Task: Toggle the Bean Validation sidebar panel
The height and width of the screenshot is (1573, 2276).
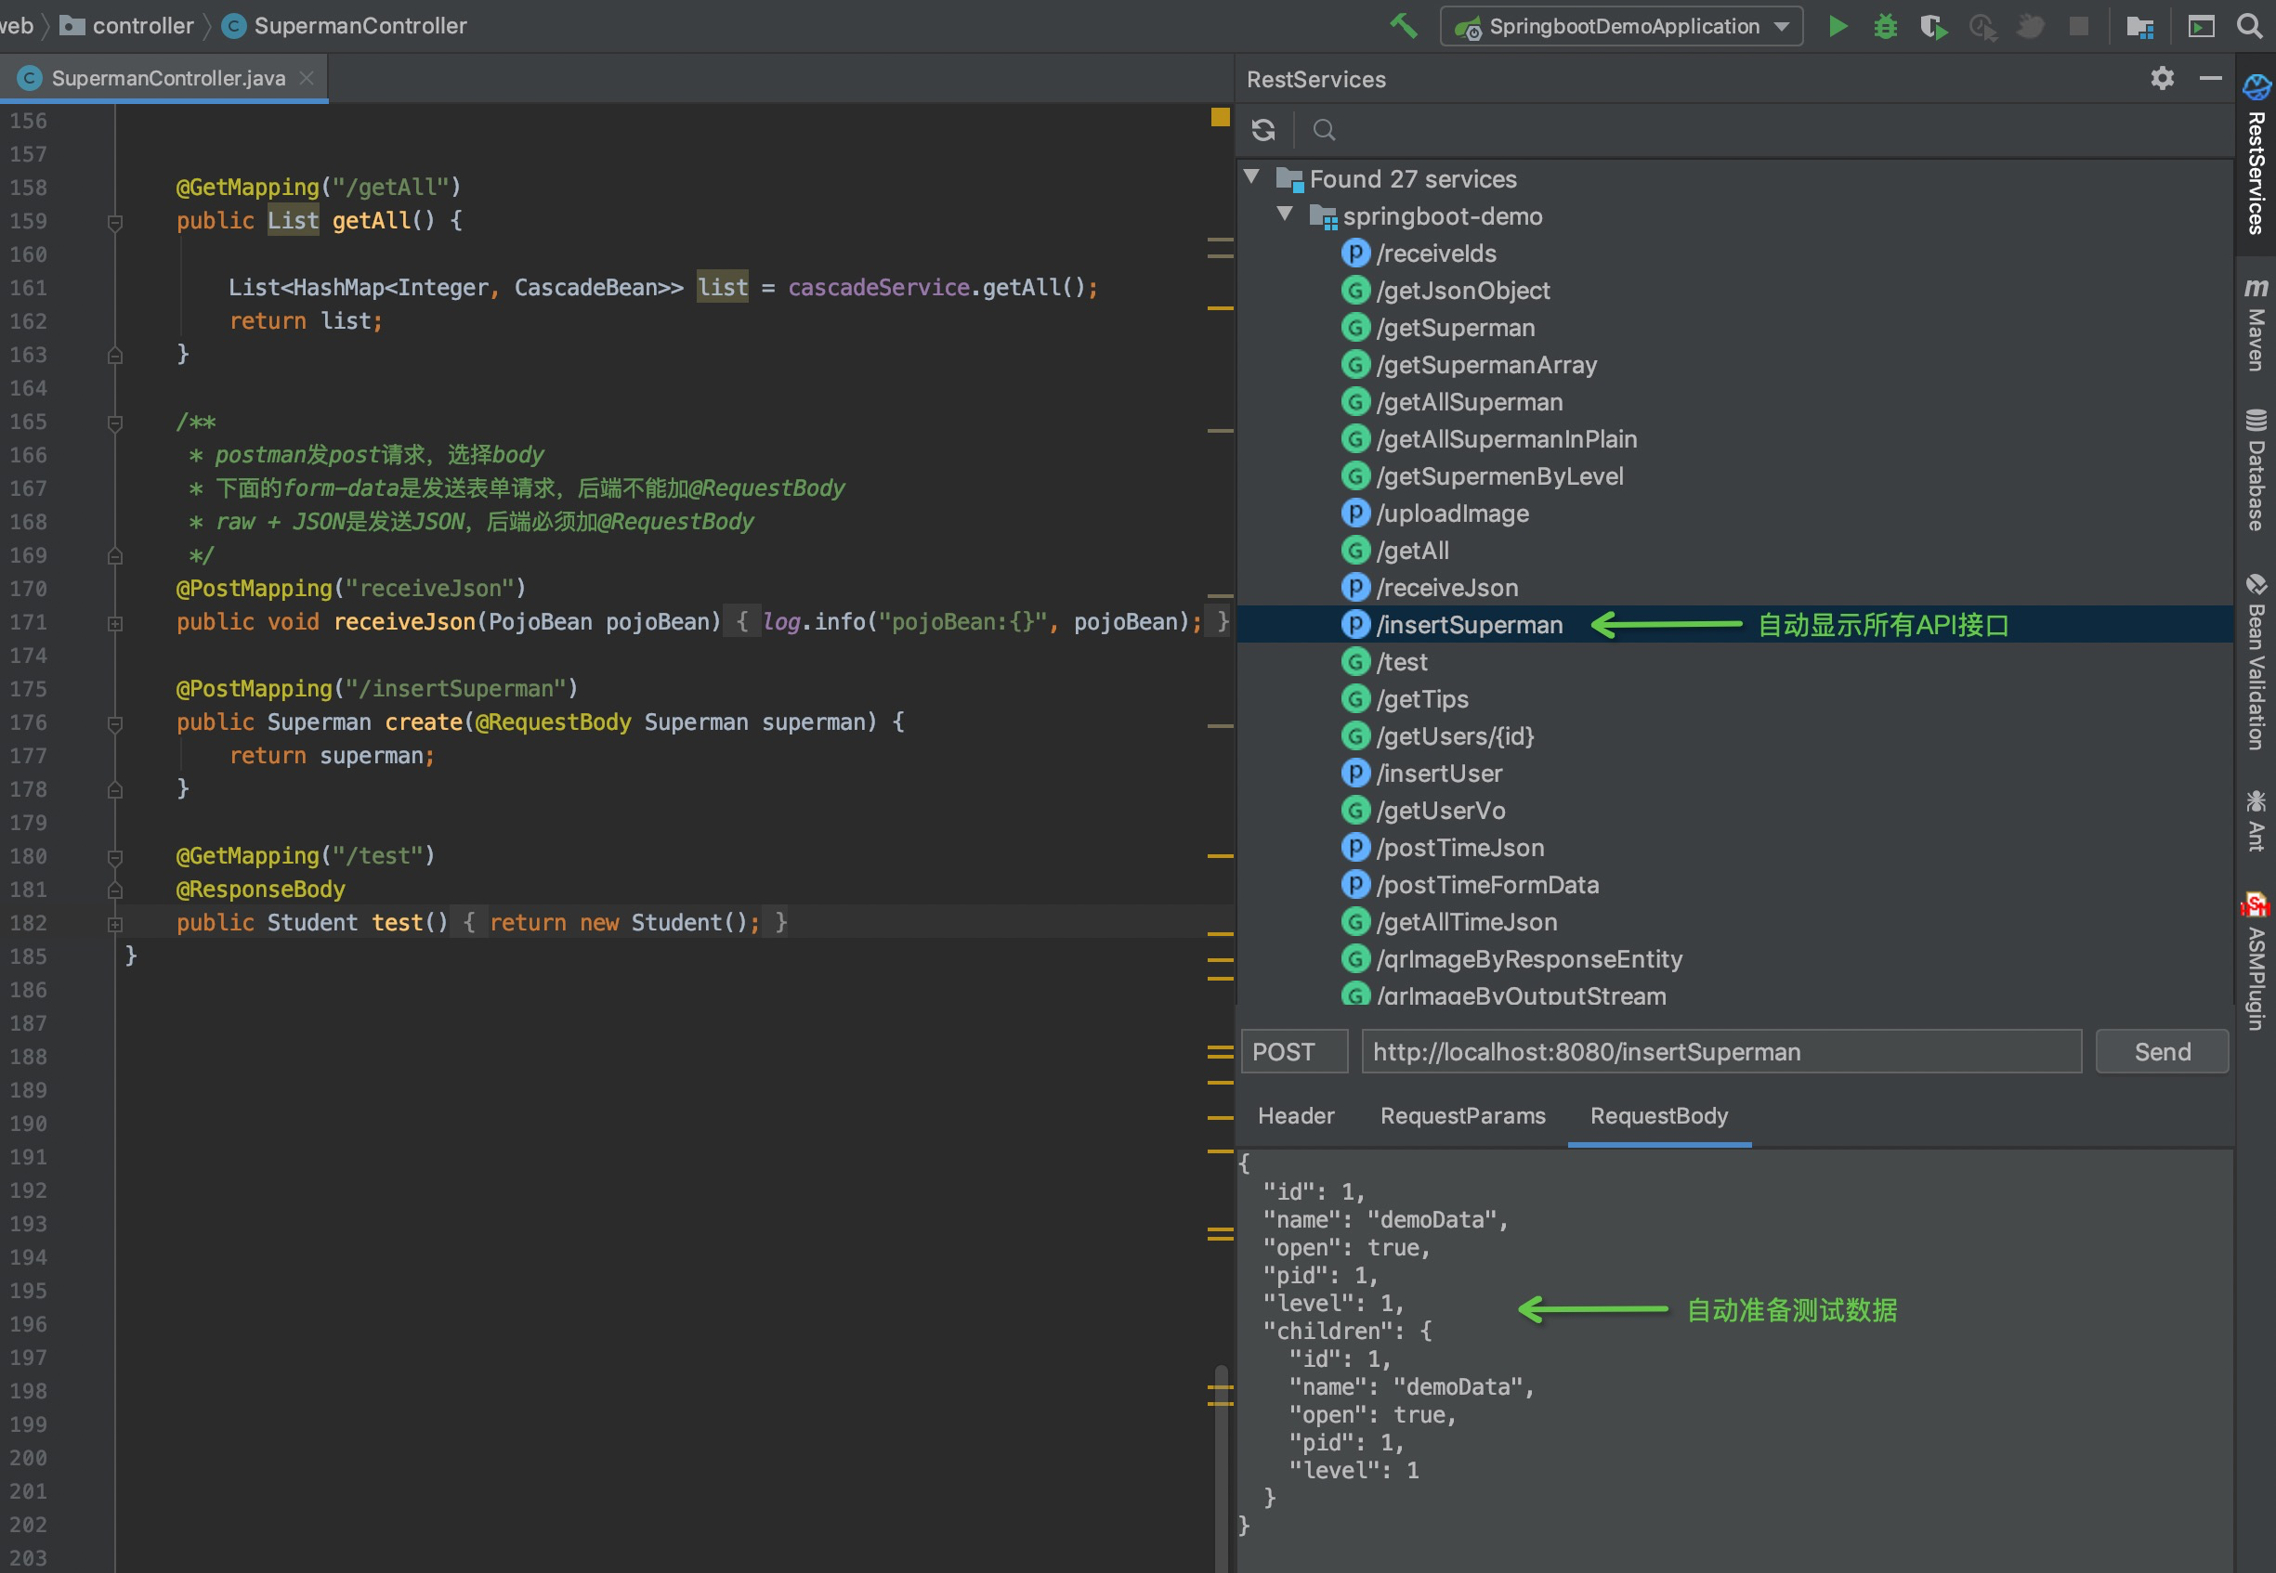Action: [2256, 662]
